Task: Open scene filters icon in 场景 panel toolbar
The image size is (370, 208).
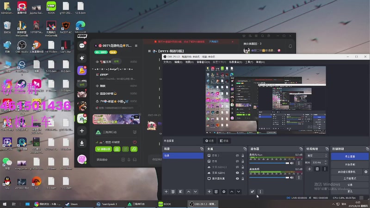Action: 181,192
